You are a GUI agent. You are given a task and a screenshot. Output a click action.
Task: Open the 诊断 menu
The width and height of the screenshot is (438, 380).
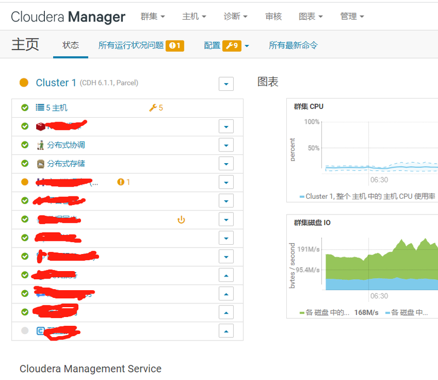pyautogui.click(x=235, y=16)
